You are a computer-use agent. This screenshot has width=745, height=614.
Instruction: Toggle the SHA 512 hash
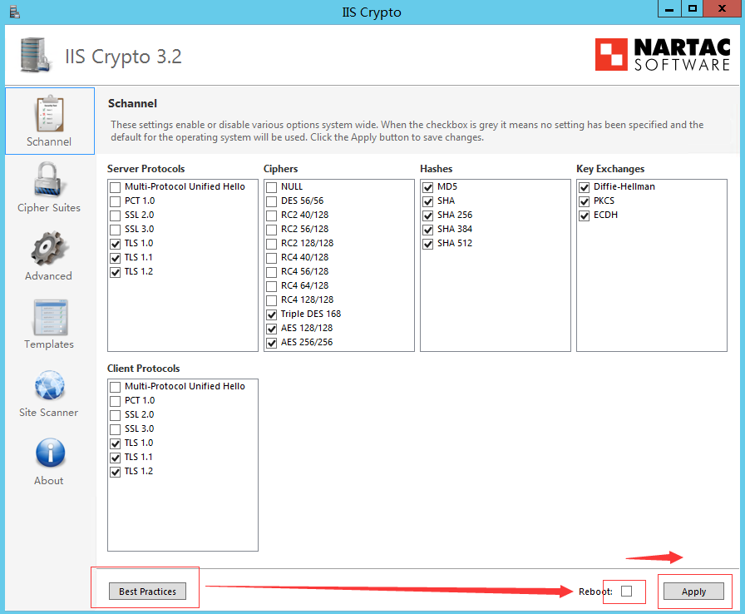pos(428,245)
